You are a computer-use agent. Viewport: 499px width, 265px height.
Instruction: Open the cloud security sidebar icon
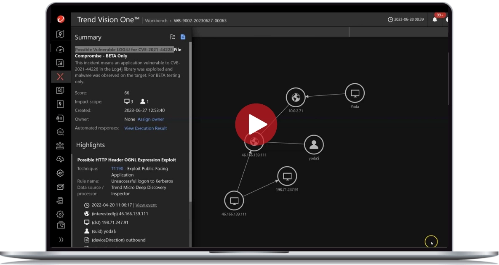(60, 159)
